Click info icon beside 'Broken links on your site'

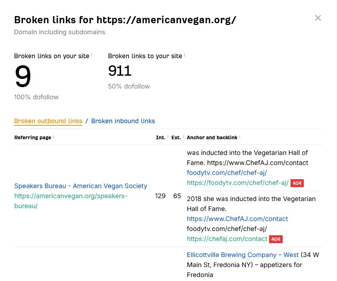(92, 55)
